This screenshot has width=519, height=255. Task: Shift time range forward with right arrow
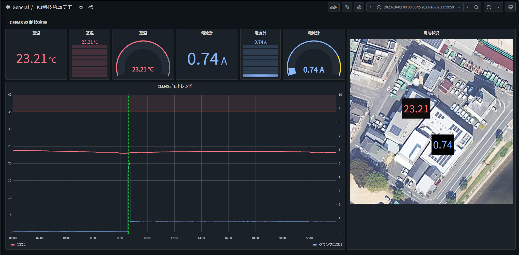coord(467,7)
